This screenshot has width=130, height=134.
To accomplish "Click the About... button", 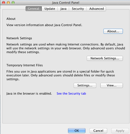I will (x=113, y=31).
